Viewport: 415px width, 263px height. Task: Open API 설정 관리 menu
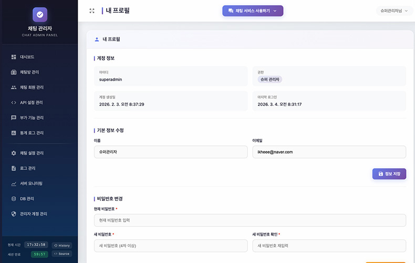[x=40, y=103]
